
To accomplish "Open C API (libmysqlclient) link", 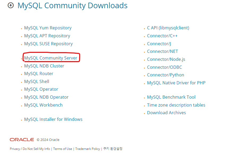I will [x=168, y=28].
